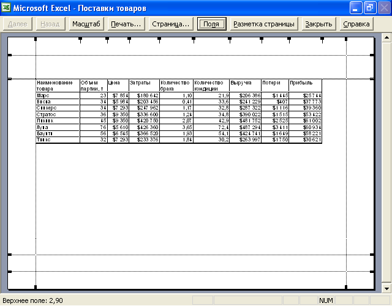Screen dimensions: 392x306
Task: Click the Выручка header cell
Action: click(246, 86)
